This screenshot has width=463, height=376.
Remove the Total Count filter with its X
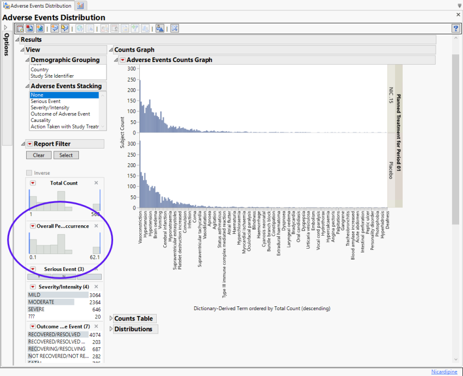[96, 183]
